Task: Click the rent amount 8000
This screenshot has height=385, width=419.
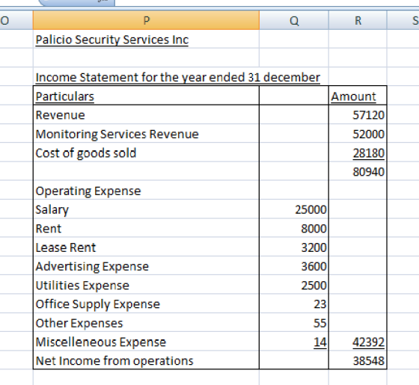Action: pyautogui.click(x=294, y=228)
